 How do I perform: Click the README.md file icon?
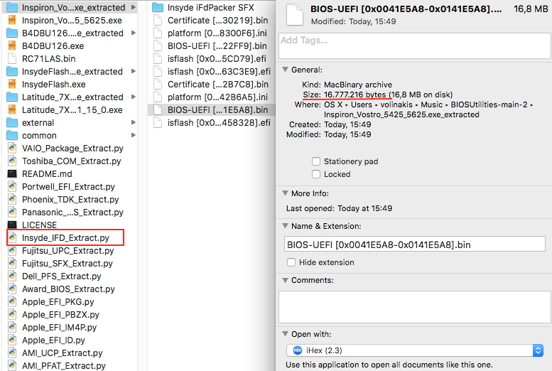click(12, 173)
